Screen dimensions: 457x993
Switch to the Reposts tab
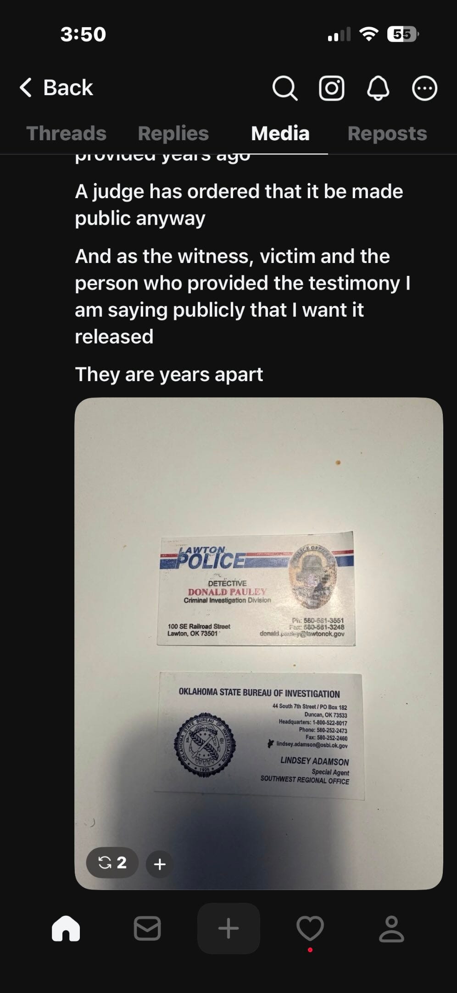(387, 133)
